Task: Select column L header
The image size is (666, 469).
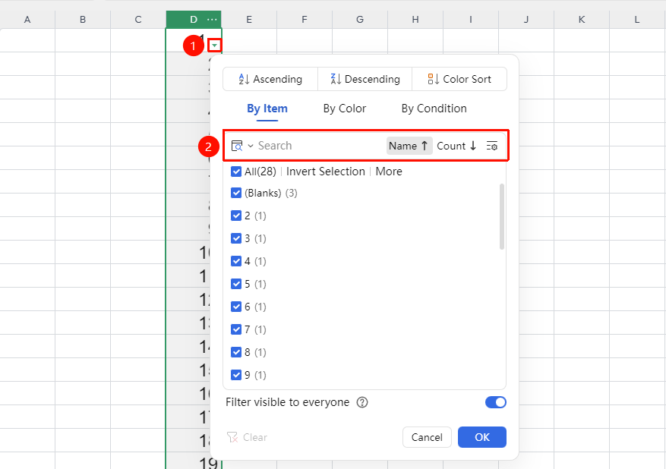Action: click(x=637, y=20)
